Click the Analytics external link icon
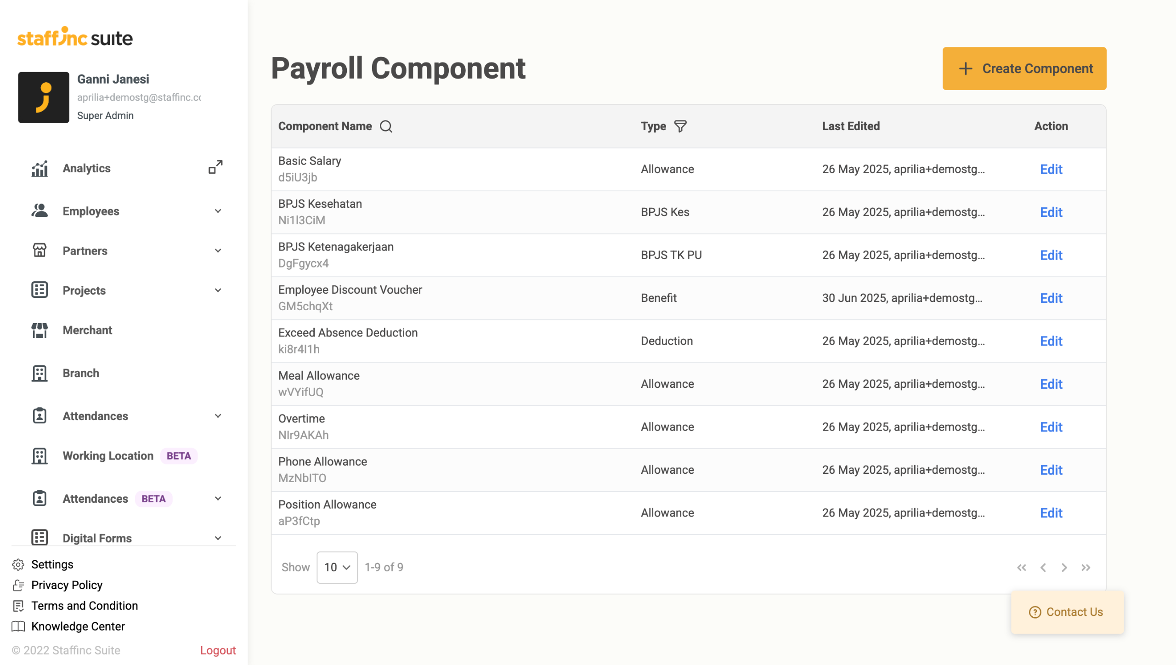Image resolution: width=1176 pixels, height=665 pixels. pos(215,167)
